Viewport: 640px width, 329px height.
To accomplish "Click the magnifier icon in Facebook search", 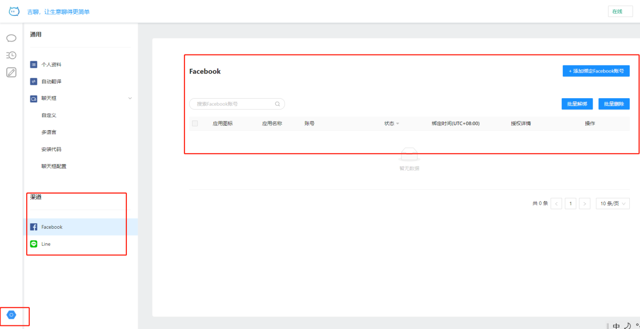I will [277, 104].
